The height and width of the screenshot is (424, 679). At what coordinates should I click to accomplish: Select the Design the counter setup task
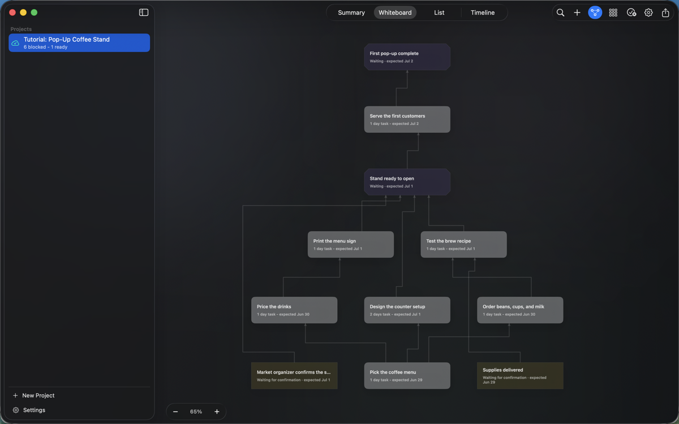(x=407, y=310)
